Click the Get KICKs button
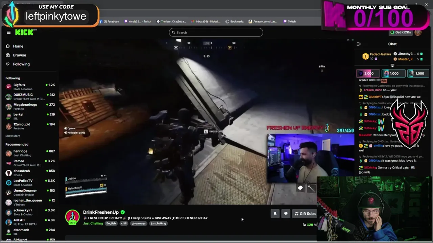The image size is (433, 243). pos(401,32)
